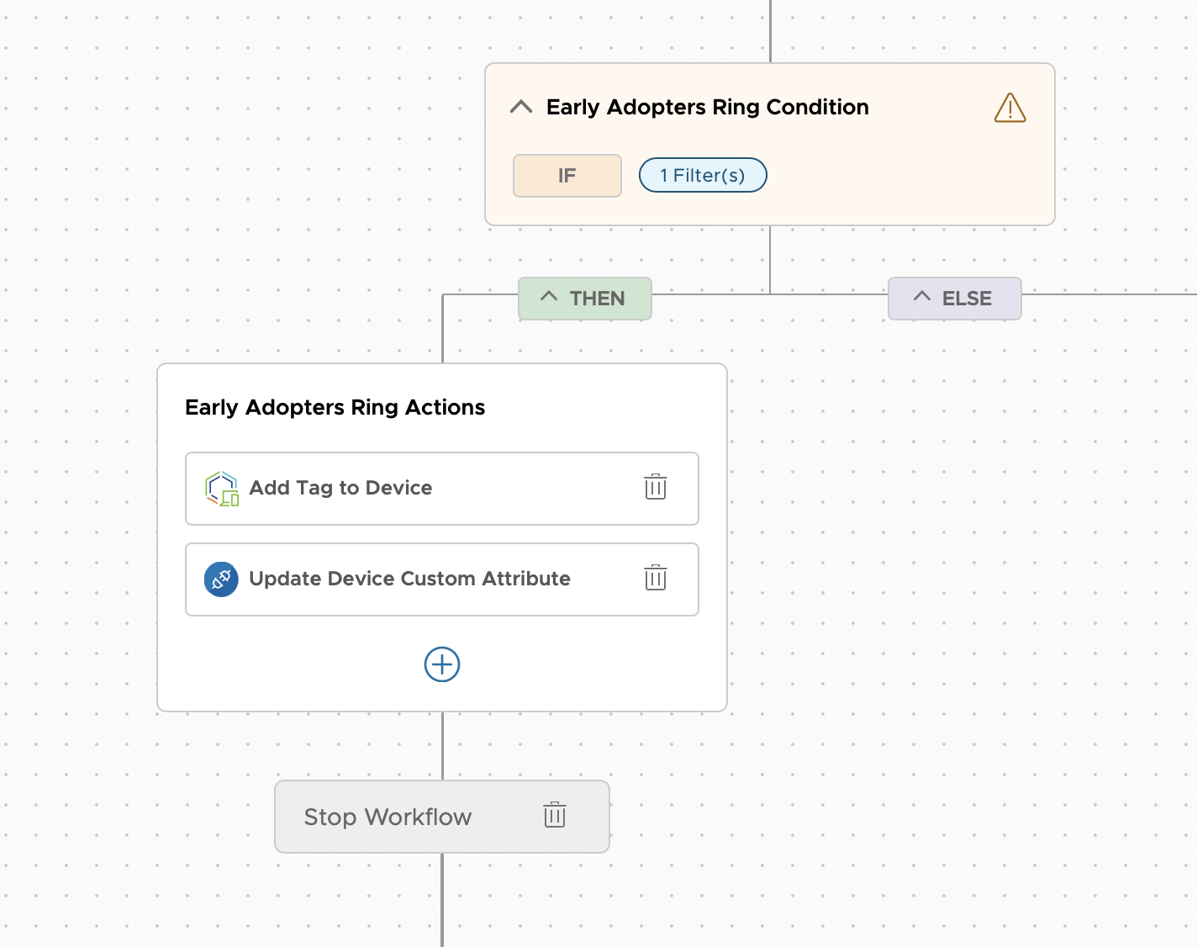1197x947 pixels.
Task: Click the plus icon to add action
Action: (x=441, y=664)
